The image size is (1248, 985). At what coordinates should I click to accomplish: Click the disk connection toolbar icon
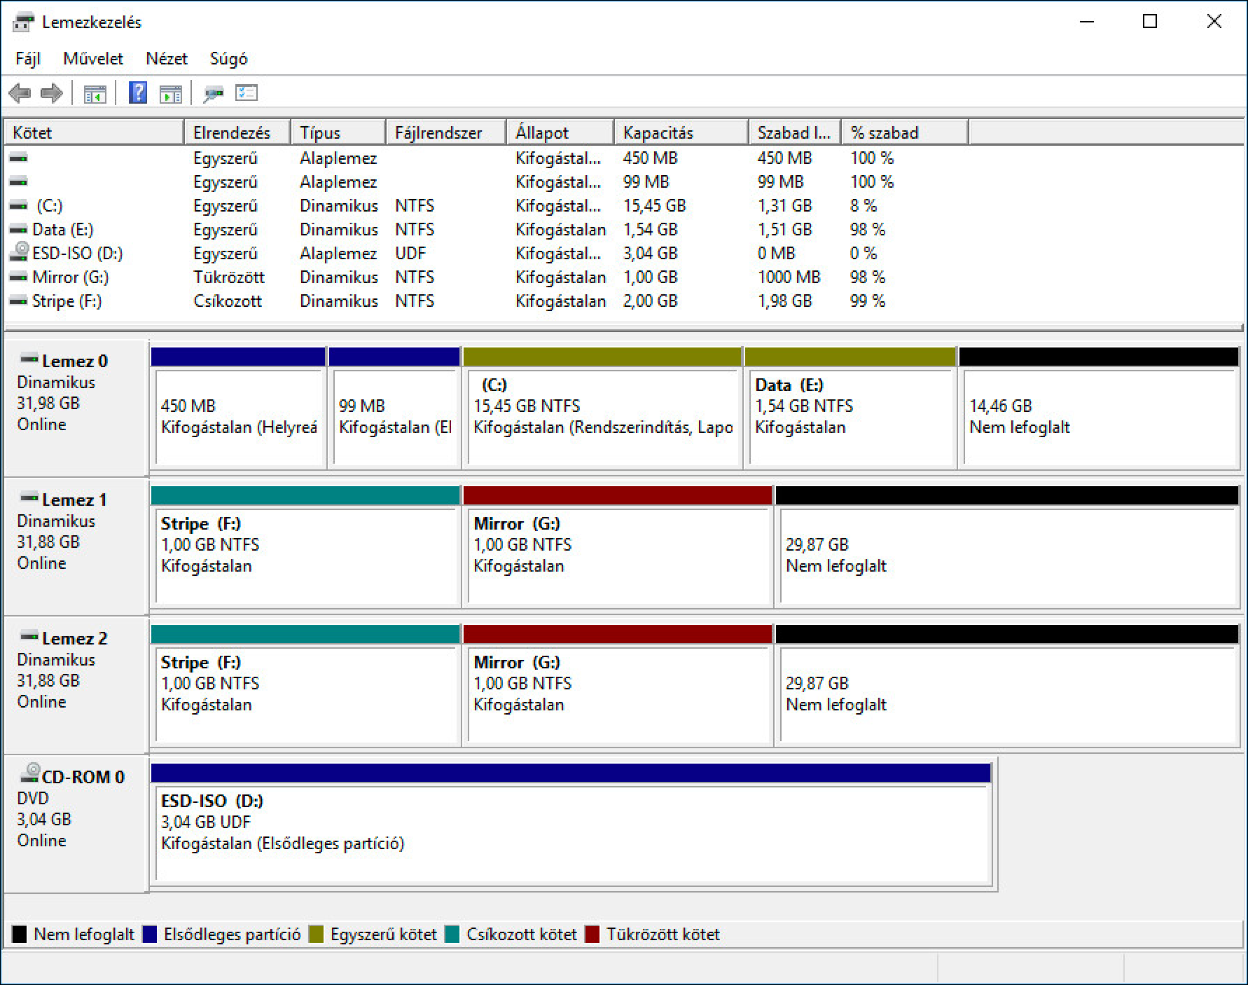pos(213,93)
